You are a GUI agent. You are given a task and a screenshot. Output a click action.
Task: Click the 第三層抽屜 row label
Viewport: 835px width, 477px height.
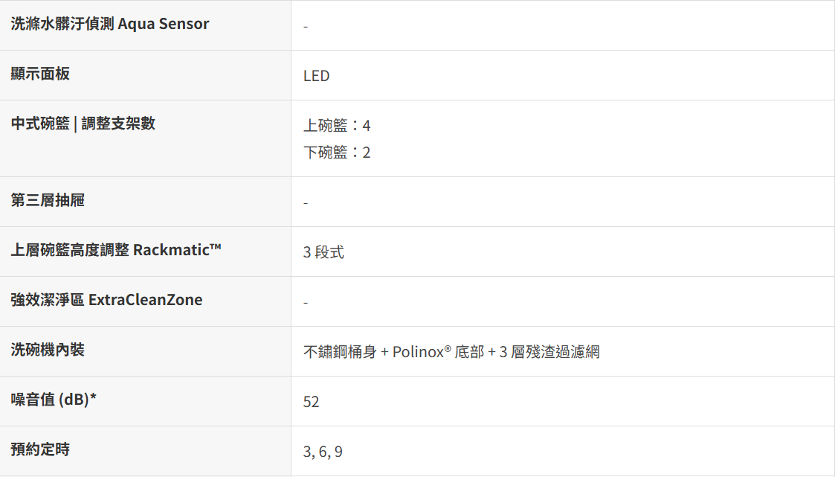pyautogui.click(x=48, y=200)
